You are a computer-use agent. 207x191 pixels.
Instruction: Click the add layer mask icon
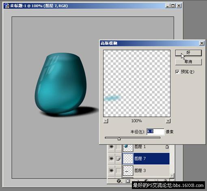tap(128, 181)
